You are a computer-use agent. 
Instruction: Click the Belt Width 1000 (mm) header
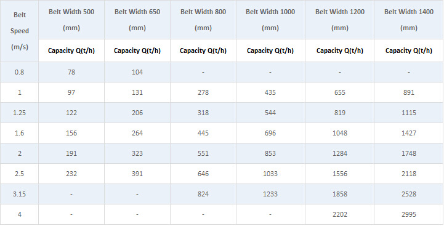270,20
